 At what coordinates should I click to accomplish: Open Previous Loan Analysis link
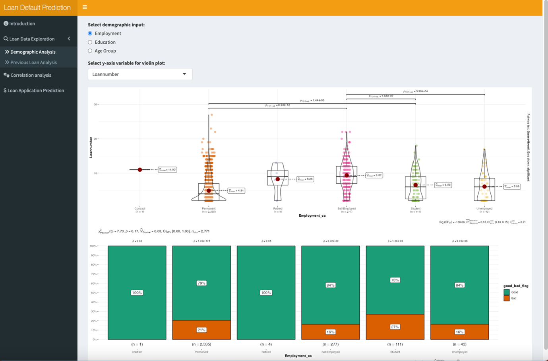[x=33, y=62]
